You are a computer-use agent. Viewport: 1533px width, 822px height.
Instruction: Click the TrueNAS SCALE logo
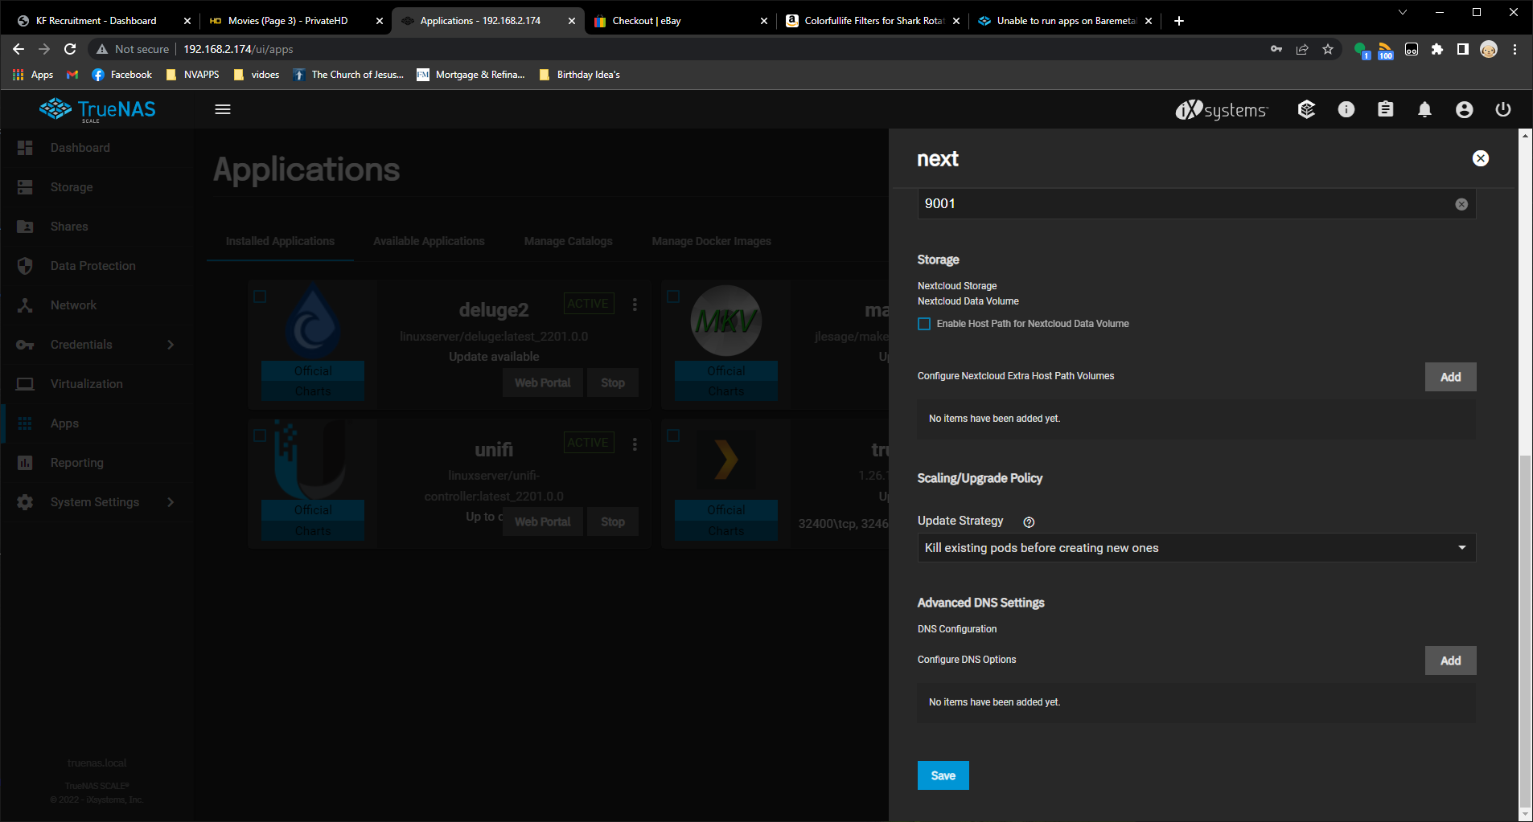(x=97, y=110)
